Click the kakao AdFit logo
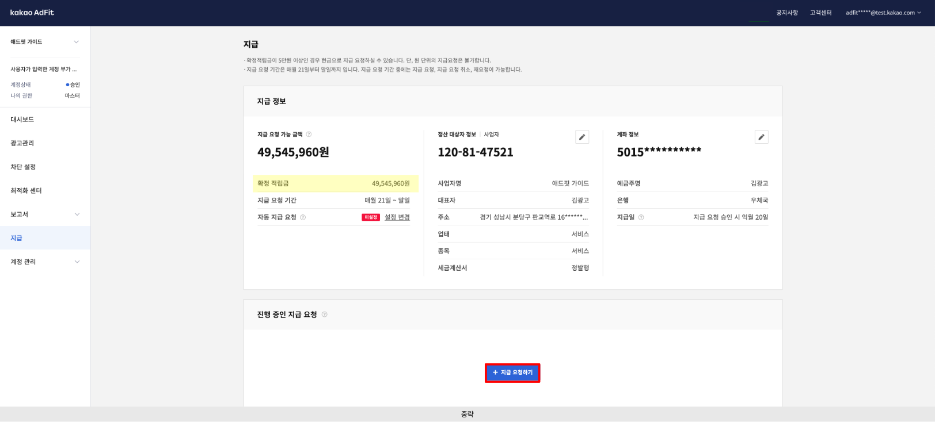 pos(32,13)
